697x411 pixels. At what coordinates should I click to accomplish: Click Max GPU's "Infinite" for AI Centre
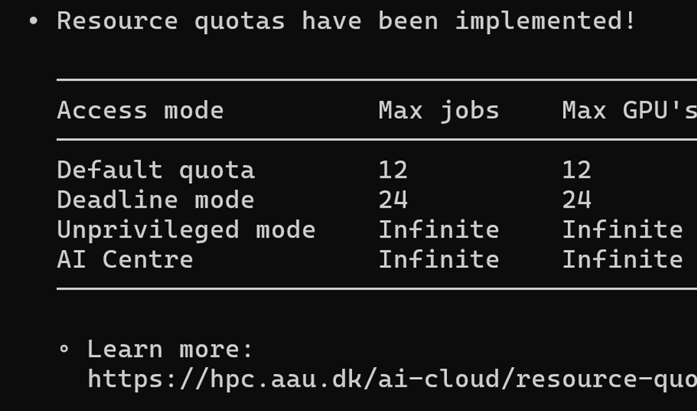(623, 260)
